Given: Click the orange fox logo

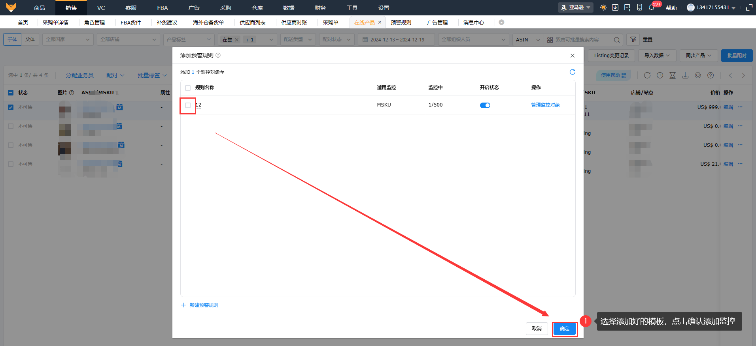Looking at the screenshot, I should 11,7.
